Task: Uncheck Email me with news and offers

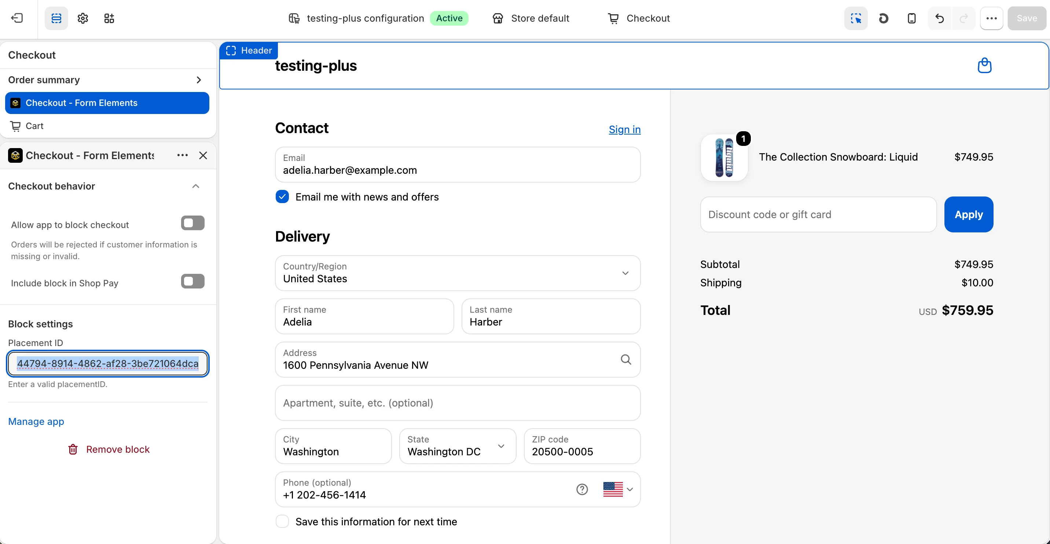Action: pos(282,197)
